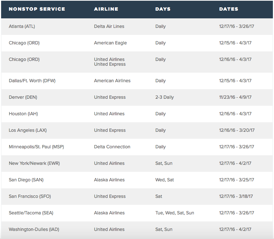Click the 2-3 Daily frequency cell
The image size is (274, 239).
[164, 97]
